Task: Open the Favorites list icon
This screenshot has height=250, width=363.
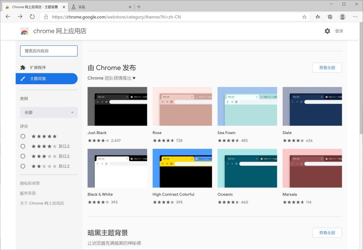Action: point(318,17)
